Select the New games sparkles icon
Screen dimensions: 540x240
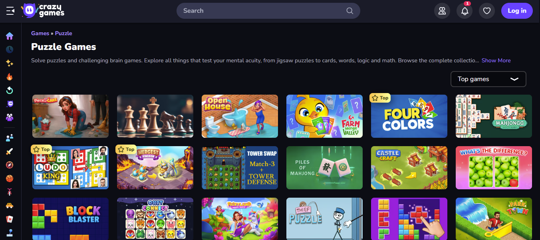tap(10, 63)
